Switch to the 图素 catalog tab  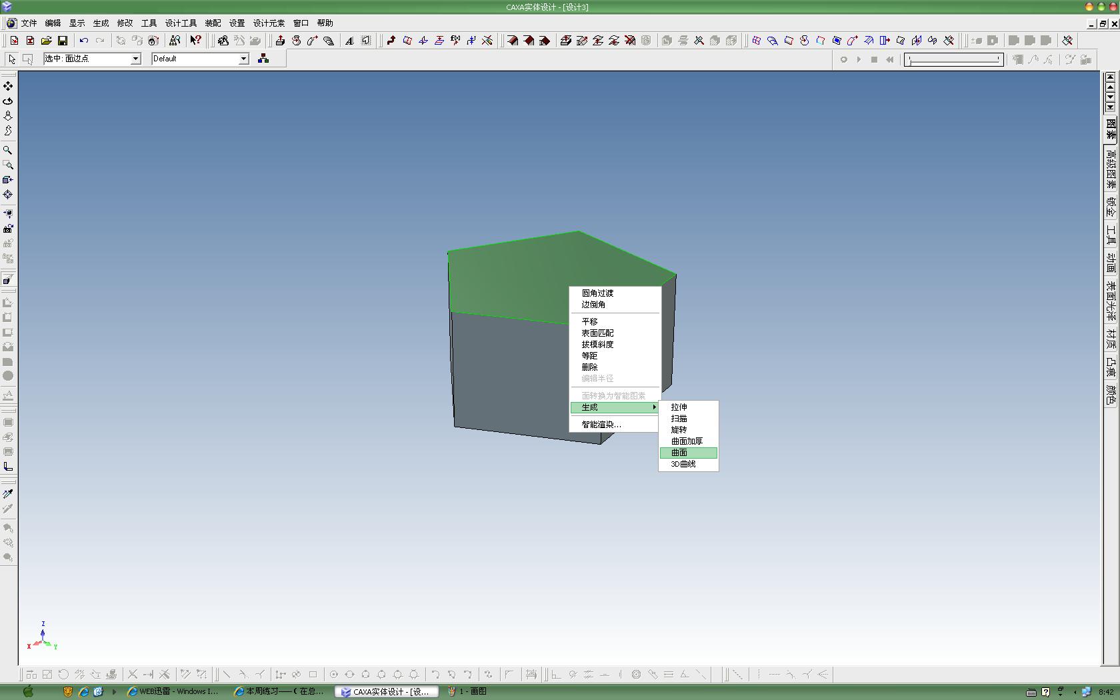[x=1111, y=129]
